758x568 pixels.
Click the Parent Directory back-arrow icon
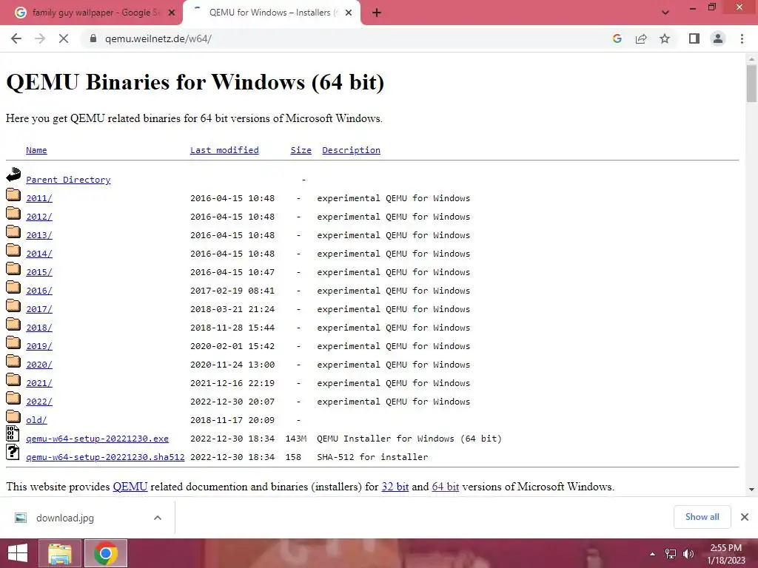(x=13, y=175)
